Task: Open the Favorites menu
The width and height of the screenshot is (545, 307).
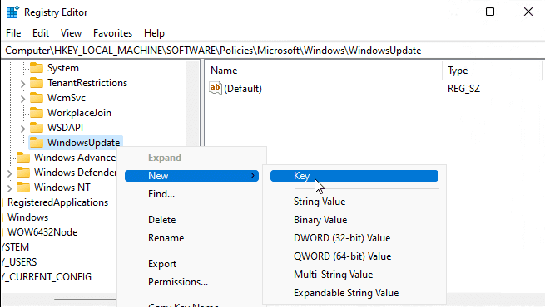Action: 112,33
